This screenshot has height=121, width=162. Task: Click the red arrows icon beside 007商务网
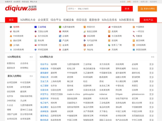coord(36,45)
